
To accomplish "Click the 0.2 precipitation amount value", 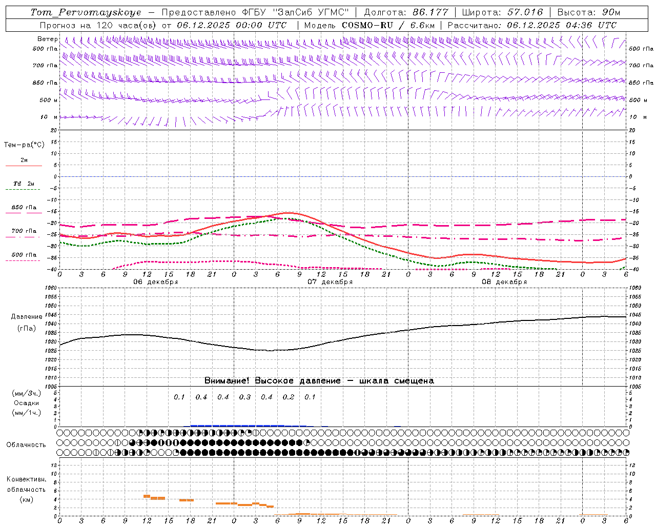I will click(x=289, y=397).
